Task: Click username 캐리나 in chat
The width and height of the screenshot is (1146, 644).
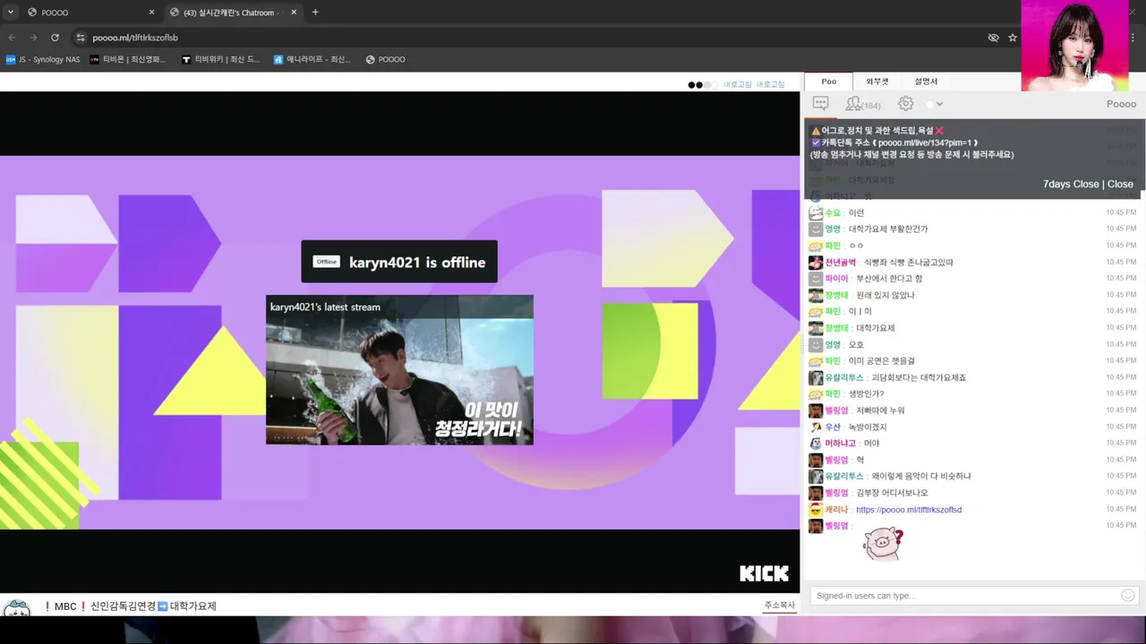Action: [836, 510]
